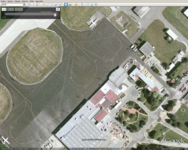Click the email envelope toolbar icon
Screen dimensions: 188x150
pos(87,5)
